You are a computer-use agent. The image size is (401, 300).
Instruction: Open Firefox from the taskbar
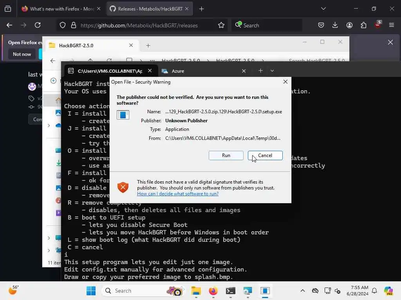[x=213, y=291]
